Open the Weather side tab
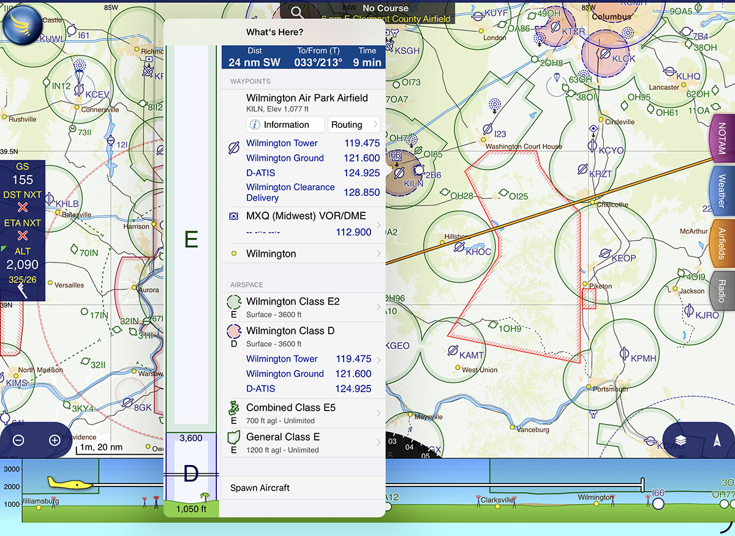 pyautogui.click(x=722, y=191)
